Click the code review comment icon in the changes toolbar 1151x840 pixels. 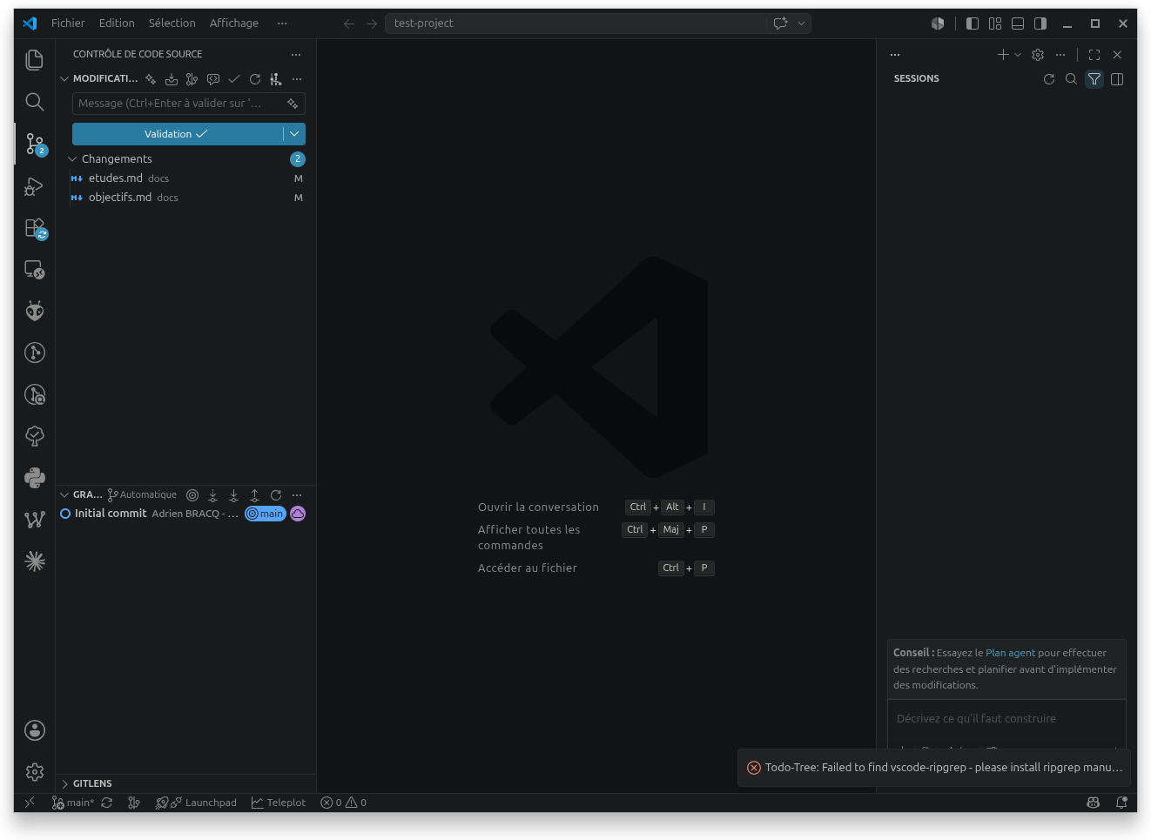[213, 79]
